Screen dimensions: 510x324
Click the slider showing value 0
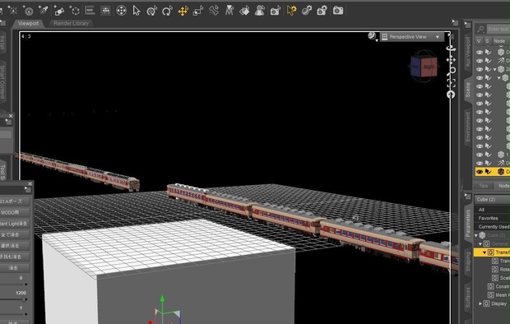(14, 284)
